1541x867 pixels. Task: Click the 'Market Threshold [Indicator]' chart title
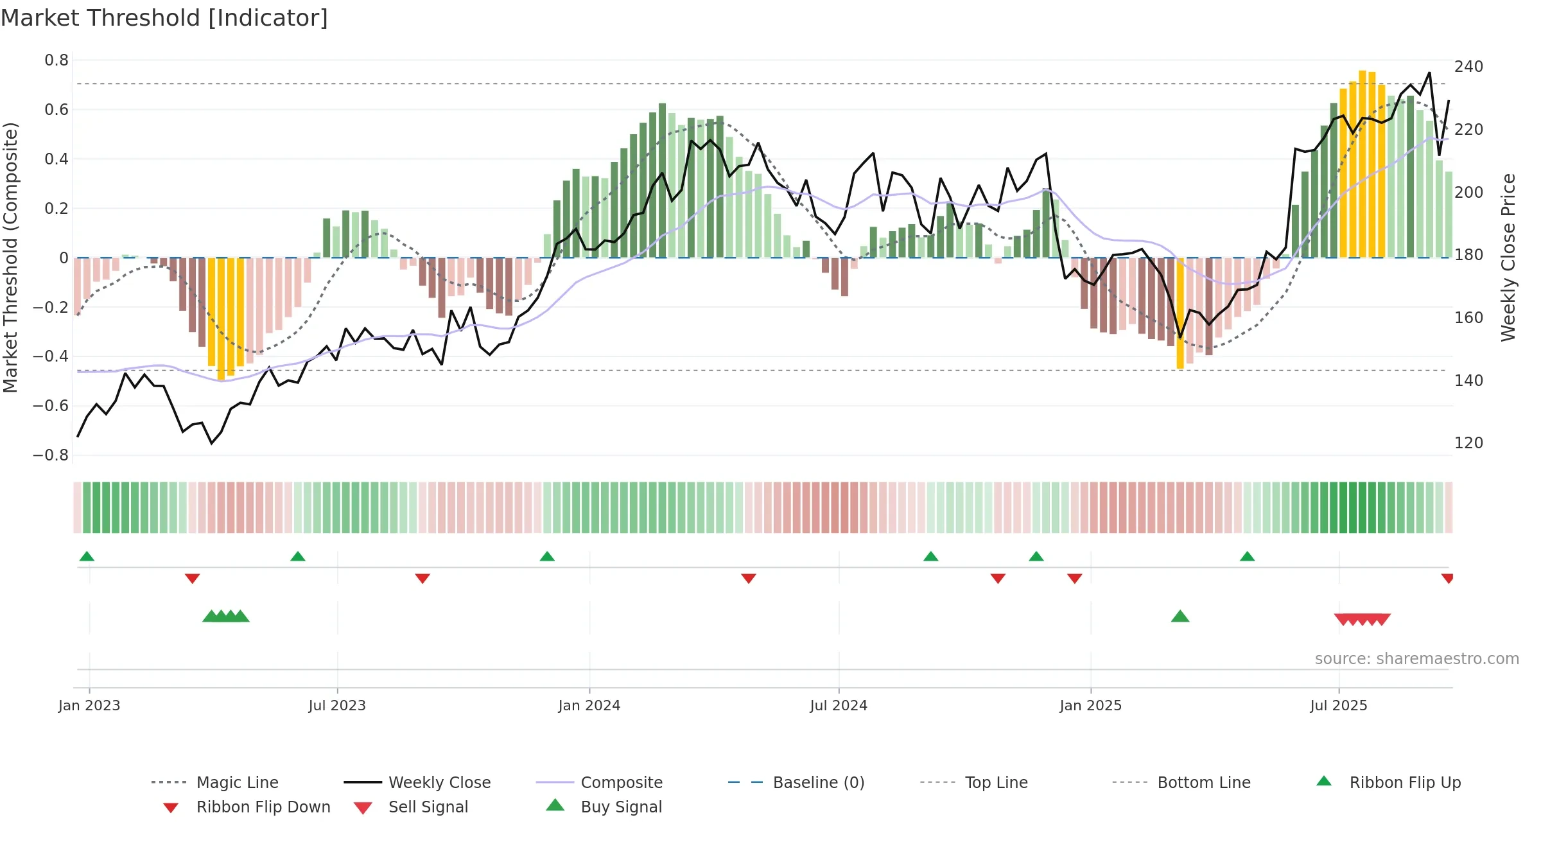pyautogui.click(x=164, y=18)
